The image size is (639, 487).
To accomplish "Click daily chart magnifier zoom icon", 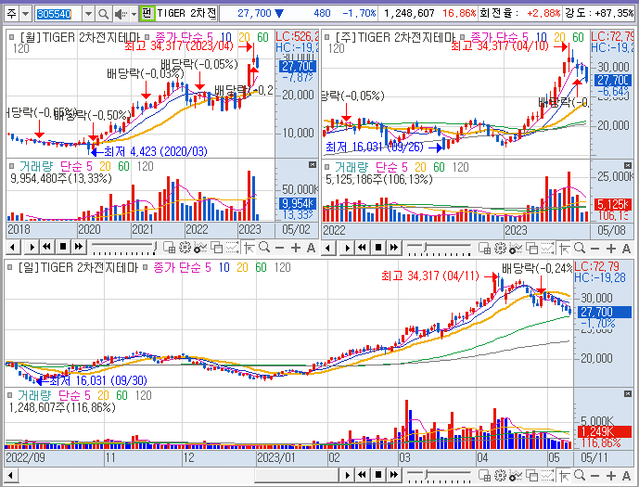I will point(580,475).
